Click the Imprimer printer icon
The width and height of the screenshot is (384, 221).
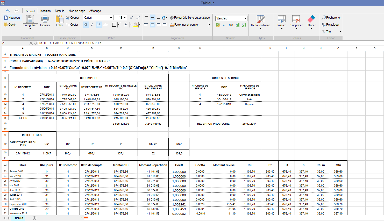click(45, 19)
